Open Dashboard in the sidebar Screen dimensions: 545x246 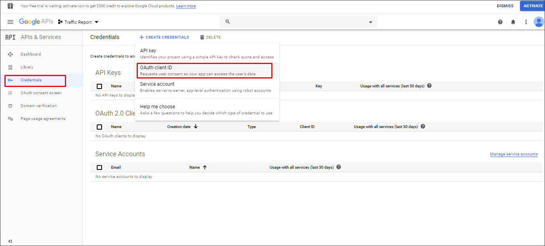[x=31, y=54]
